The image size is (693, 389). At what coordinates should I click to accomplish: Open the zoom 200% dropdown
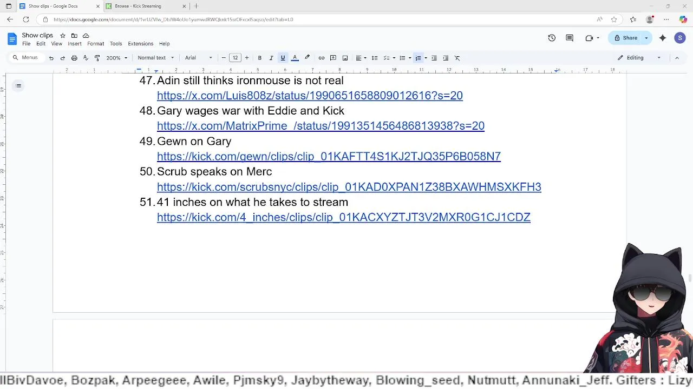[117, 58]
